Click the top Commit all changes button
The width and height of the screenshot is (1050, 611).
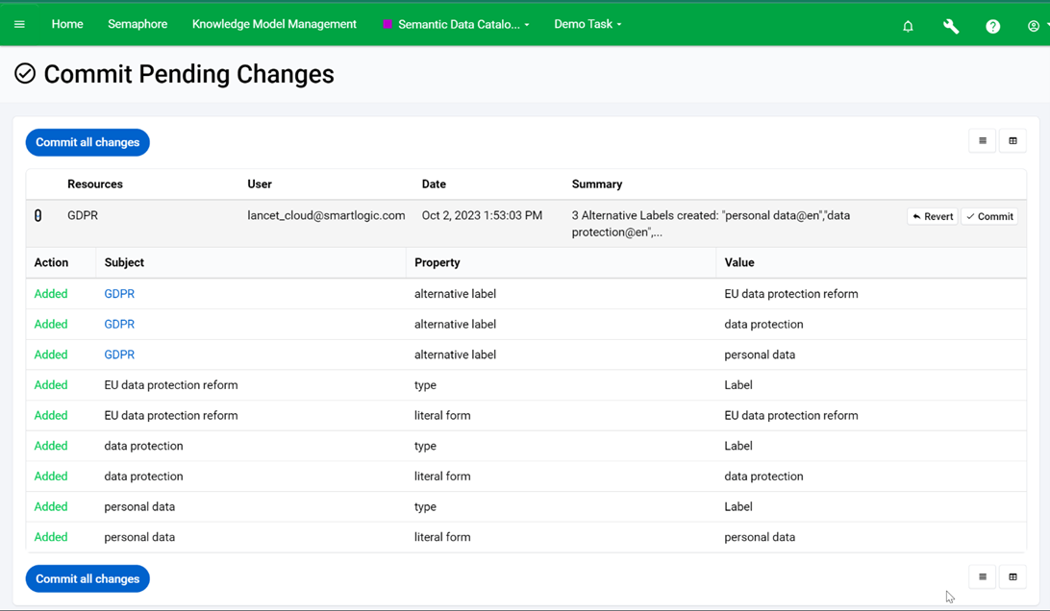click(x=87, y=142)
